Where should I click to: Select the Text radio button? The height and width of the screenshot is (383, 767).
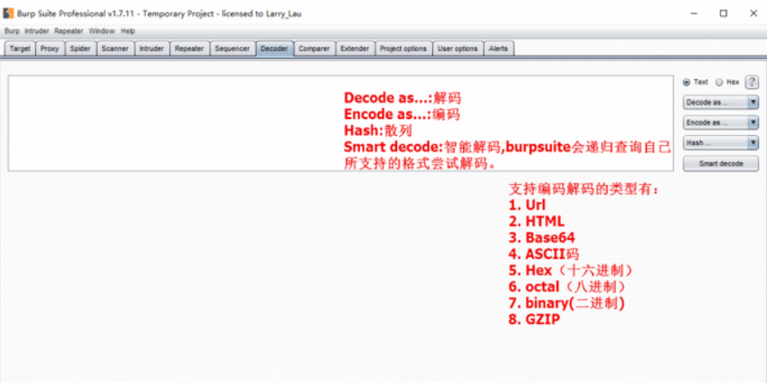tap(687, 81)
